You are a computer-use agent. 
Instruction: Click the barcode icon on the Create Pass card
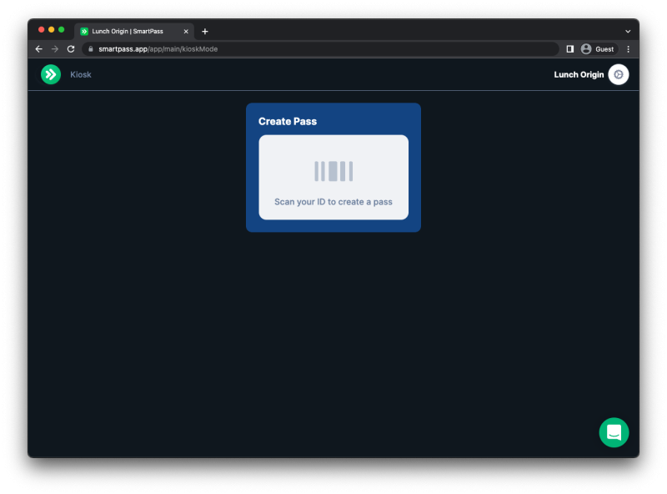tap(333, 169)
